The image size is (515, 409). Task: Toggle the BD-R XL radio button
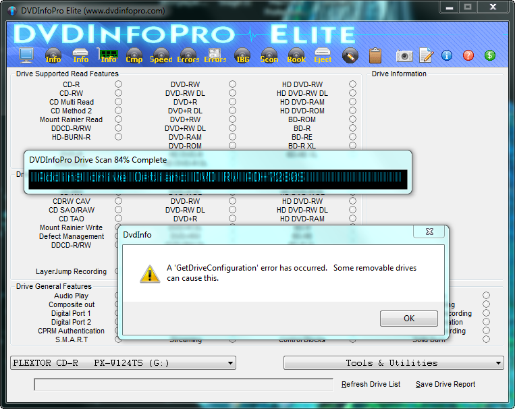click(352, 146)
